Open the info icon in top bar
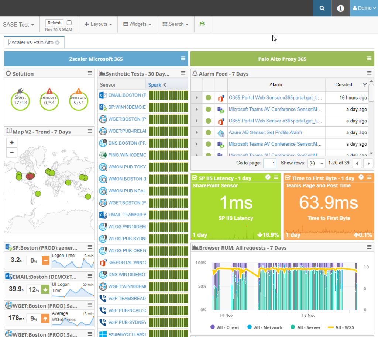 340,8
